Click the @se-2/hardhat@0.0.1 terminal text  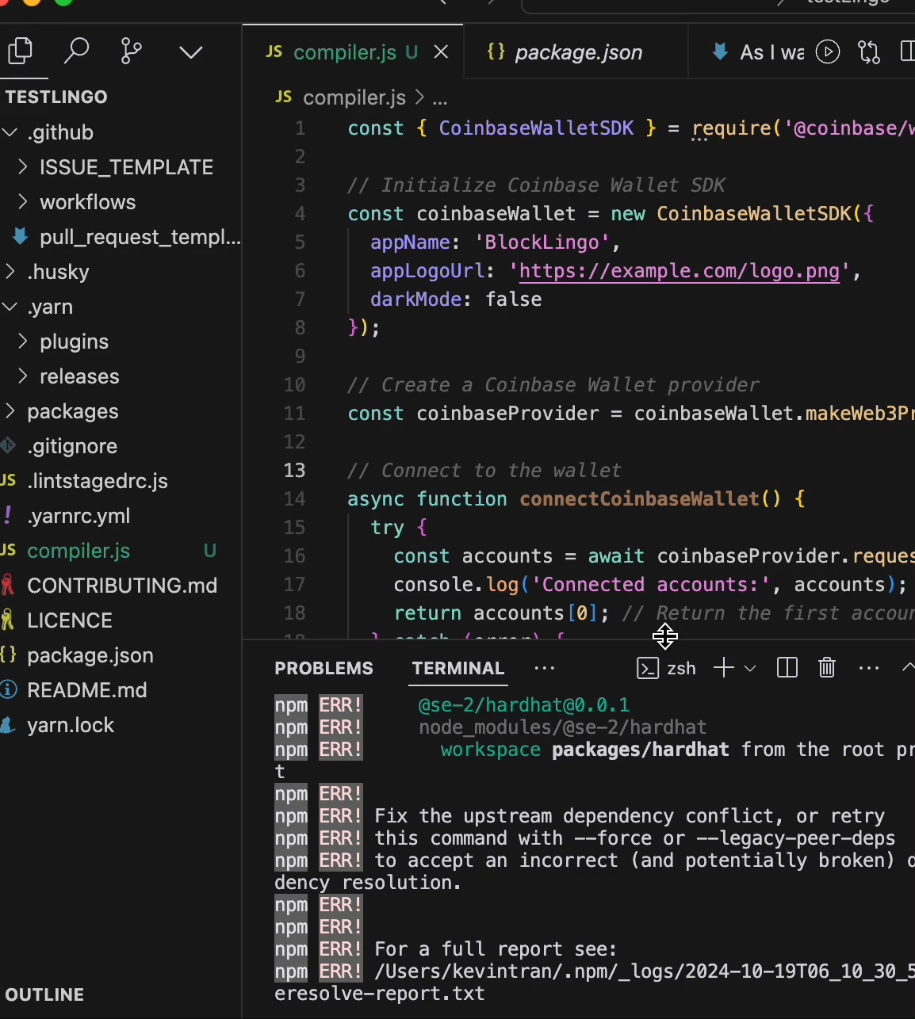coord(523,705)
